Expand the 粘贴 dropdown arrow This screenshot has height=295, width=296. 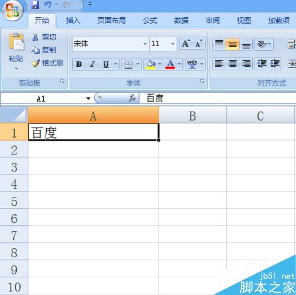(x=16, y=69)
